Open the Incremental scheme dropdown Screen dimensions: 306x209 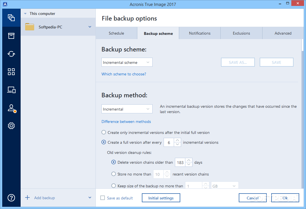[127, 62]
